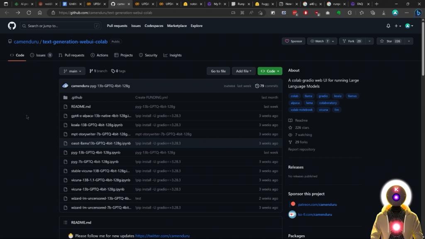Viewport: 425px width, 239px height.
Task: Open the create new plus dropdown
Action: (398, 26)
